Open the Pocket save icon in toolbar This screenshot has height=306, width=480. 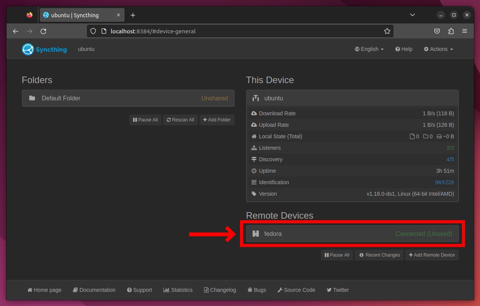click(x=437, y=31)
